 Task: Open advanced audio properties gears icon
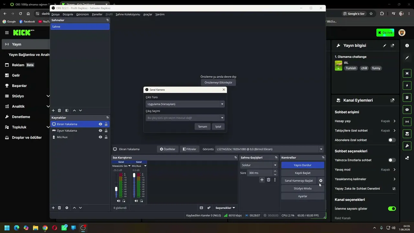[x=209, y=208]
